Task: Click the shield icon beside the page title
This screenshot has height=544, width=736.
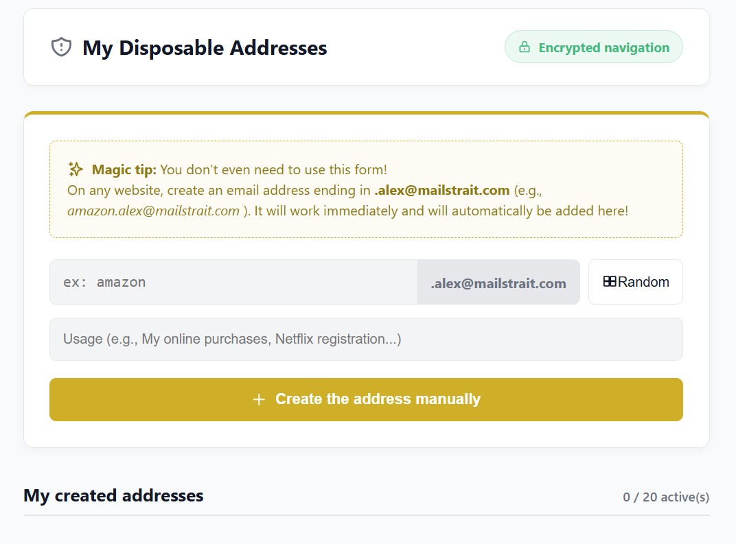Action: (61, 47)
